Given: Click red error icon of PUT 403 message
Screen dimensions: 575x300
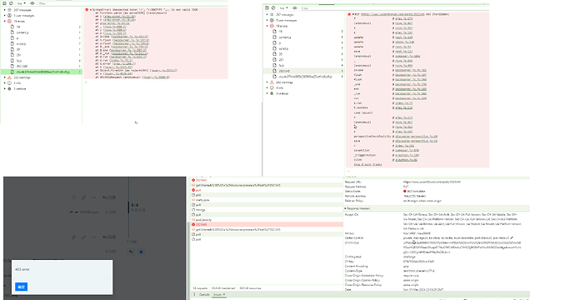Looking at the screenshot, I should click(349, 14).
